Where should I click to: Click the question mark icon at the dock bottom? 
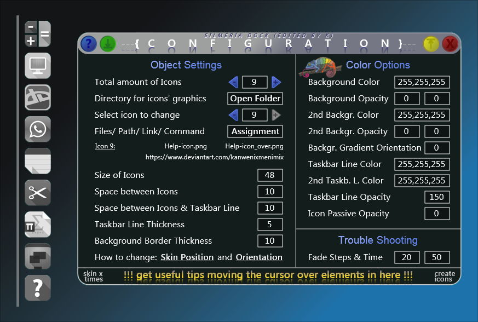(x=37, y=288)
